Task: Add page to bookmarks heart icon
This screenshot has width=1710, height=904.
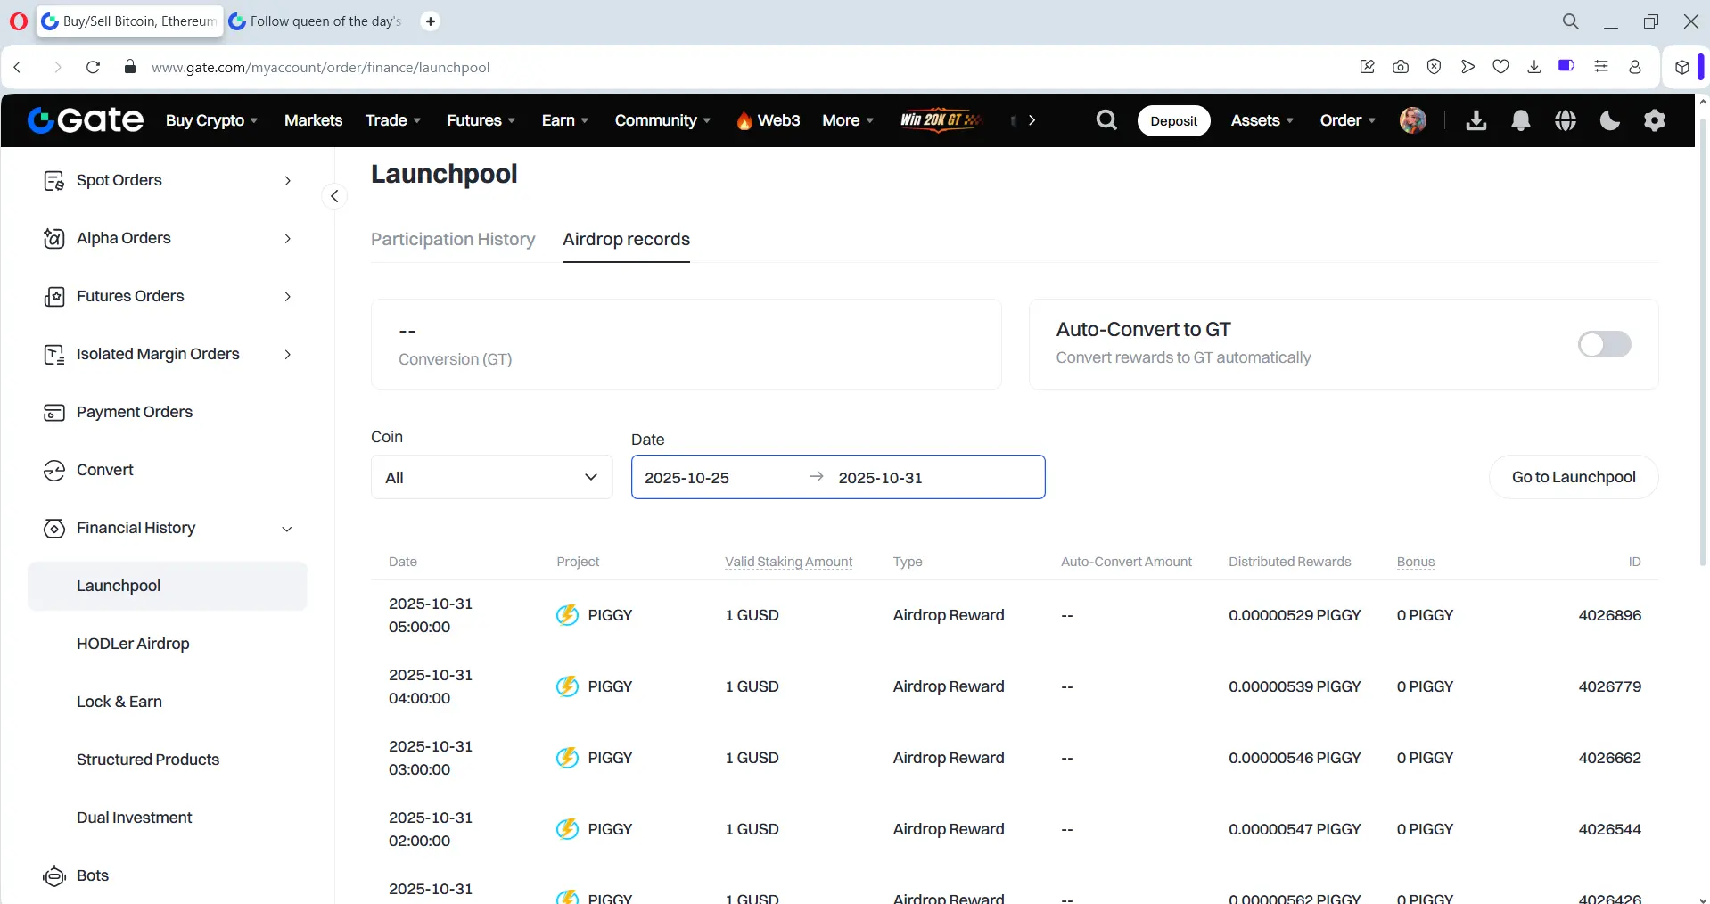Action: coord(1501,67)
